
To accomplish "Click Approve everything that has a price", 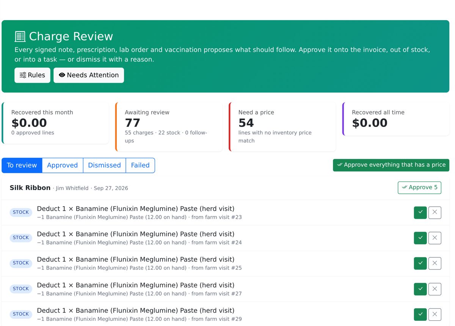I will (391, 165).
